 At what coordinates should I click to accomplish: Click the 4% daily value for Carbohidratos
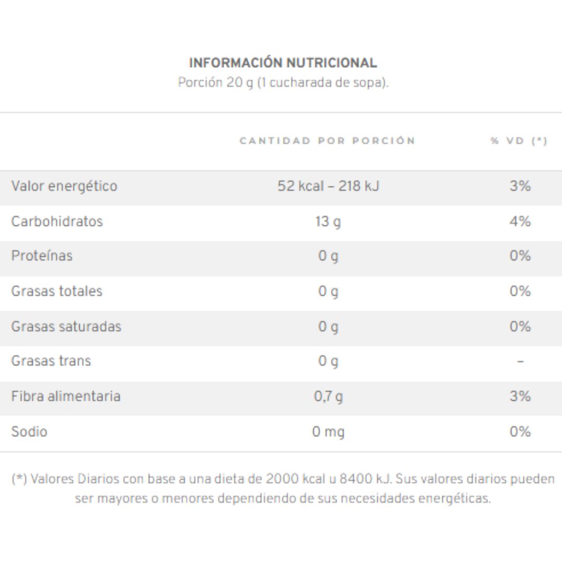(520, 221)
